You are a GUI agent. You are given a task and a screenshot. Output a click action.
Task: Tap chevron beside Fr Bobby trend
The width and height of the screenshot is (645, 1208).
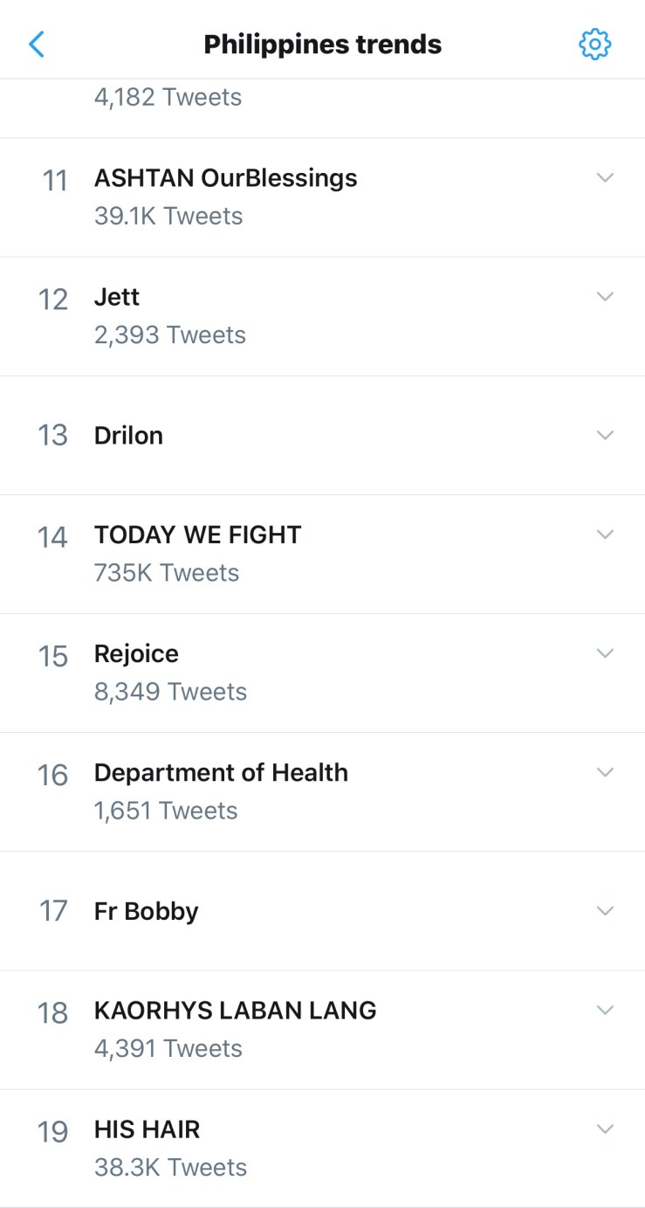coord(605,910)
